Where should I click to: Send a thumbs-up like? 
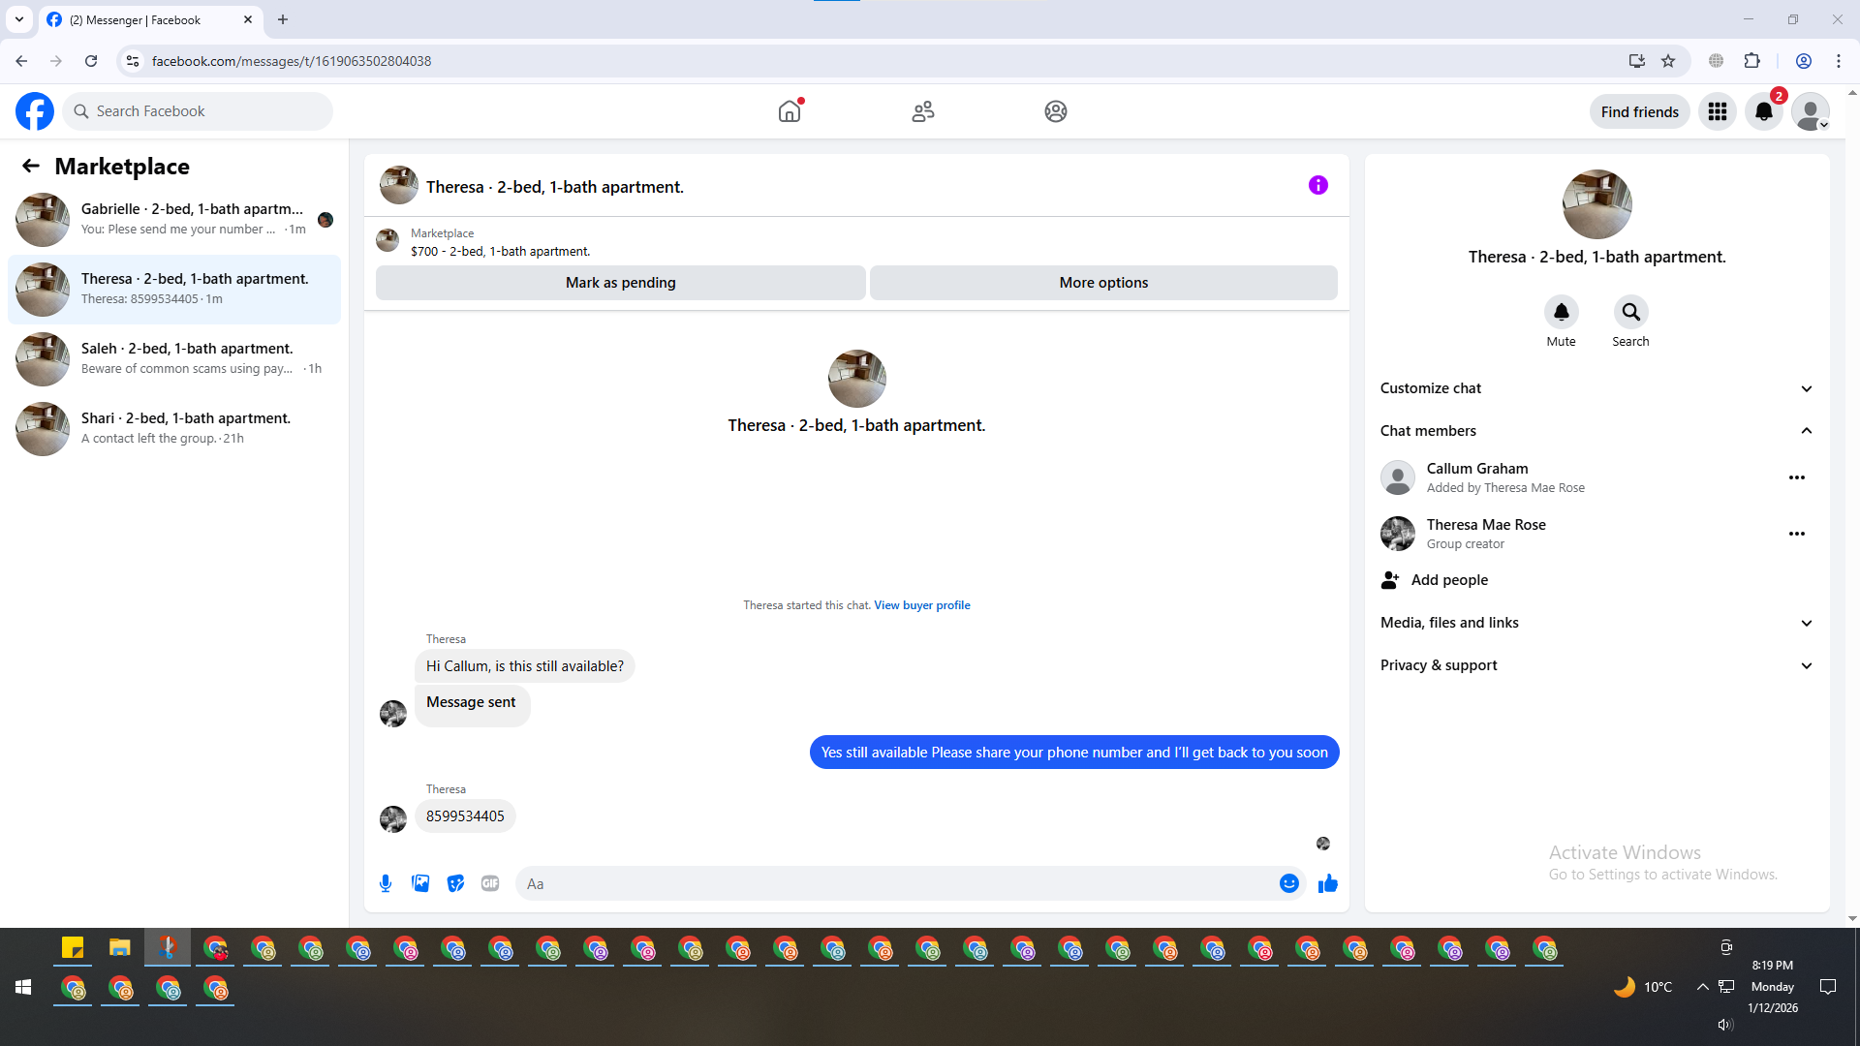tap(1327, 883)
